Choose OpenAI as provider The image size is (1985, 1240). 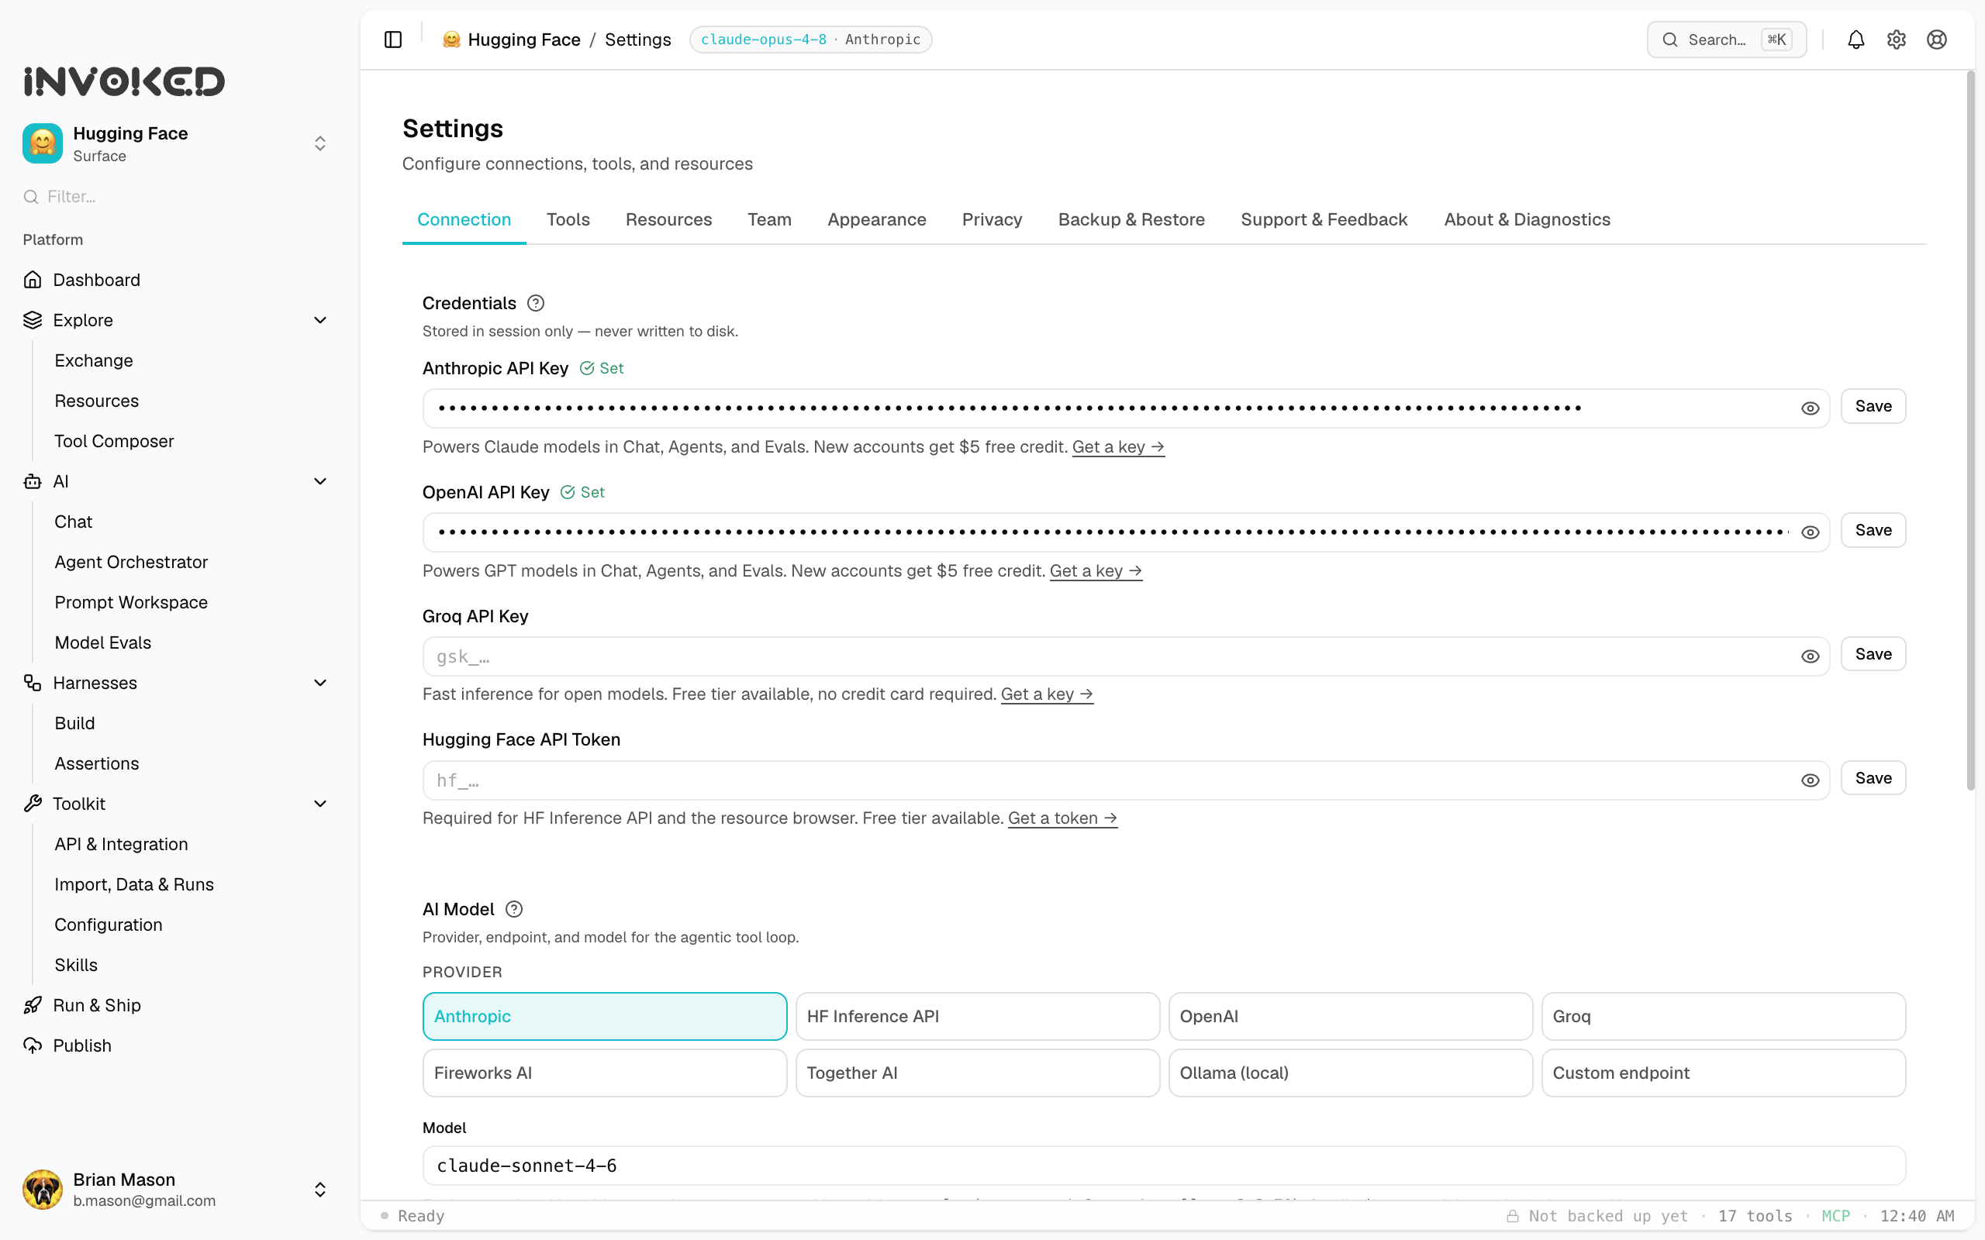click(x=1350, y=1016)
